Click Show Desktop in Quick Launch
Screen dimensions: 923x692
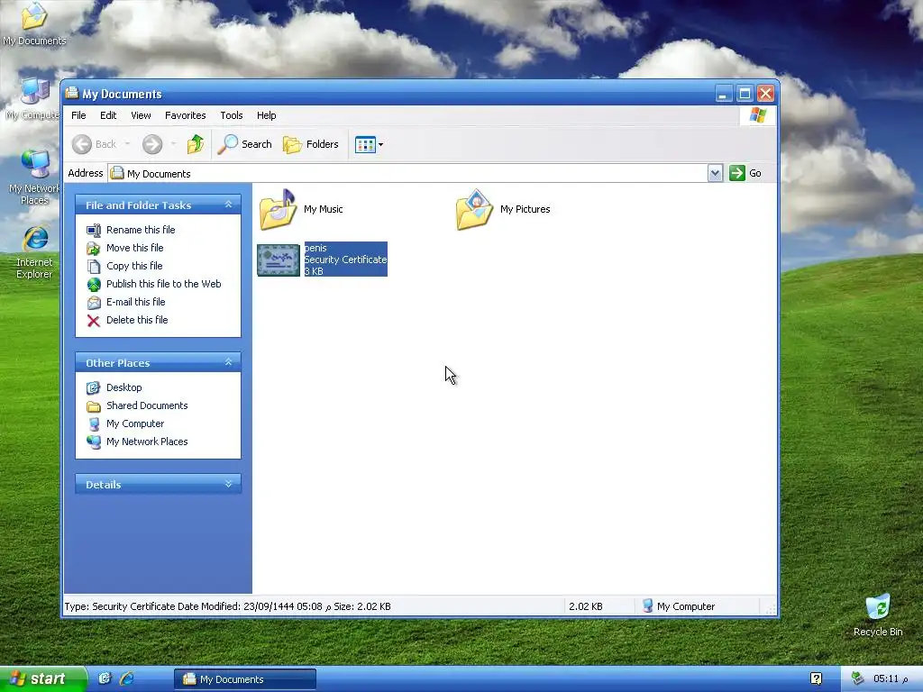(105, 678)
